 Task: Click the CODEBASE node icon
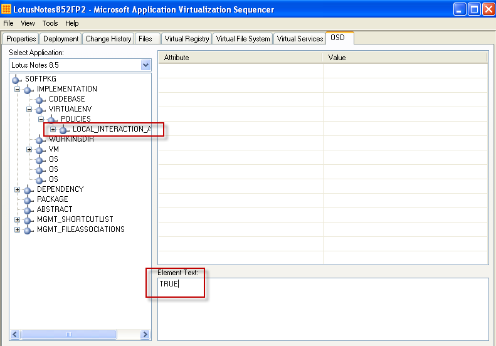click(x=41, y=100)
